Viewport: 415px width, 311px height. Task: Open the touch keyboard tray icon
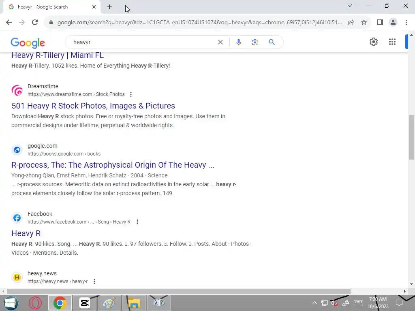point(358,303)
